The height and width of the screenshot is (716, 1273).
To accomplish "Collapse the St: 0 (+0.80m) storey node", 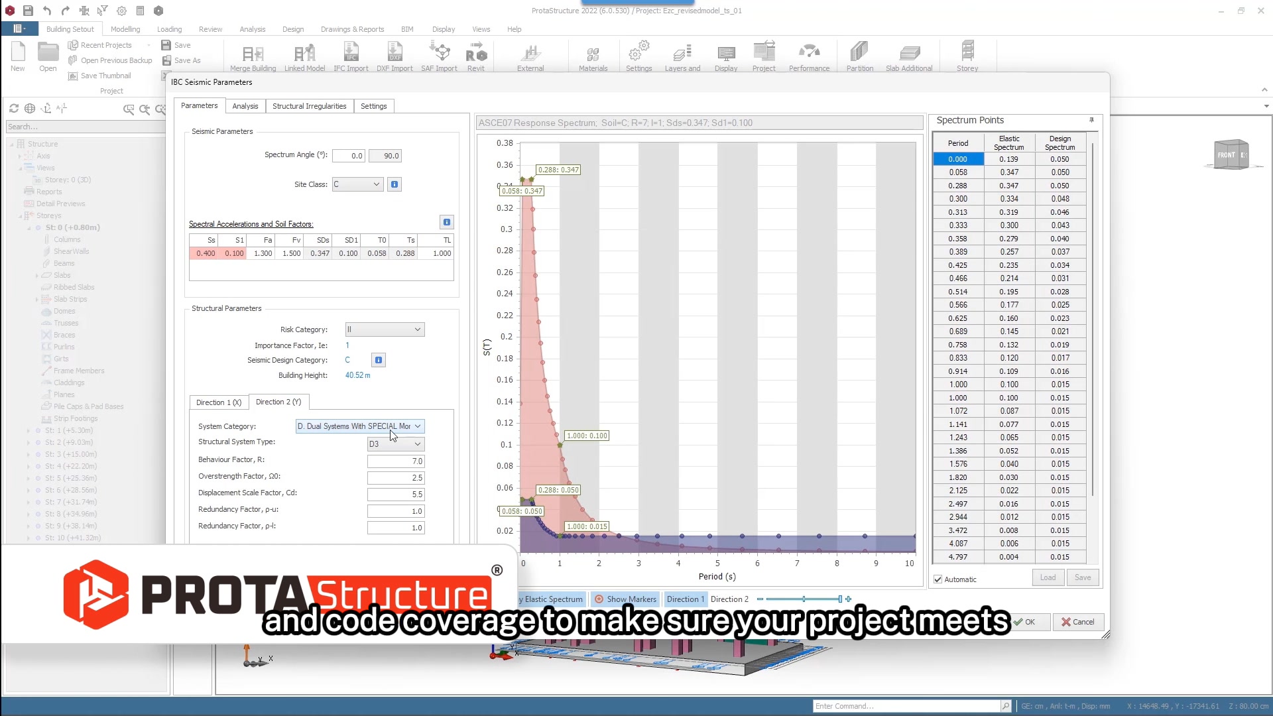I will click(29, 227).
